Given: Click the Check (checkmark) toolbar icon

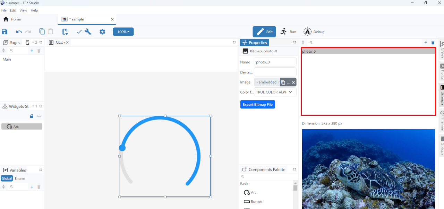Looking at the screenshot, I should pyautogui.click(x=79, y=32).
